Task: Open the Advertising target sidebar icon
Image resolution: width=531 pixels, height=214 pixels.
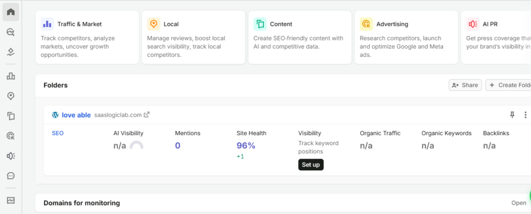Action: [x=11, y=136]
